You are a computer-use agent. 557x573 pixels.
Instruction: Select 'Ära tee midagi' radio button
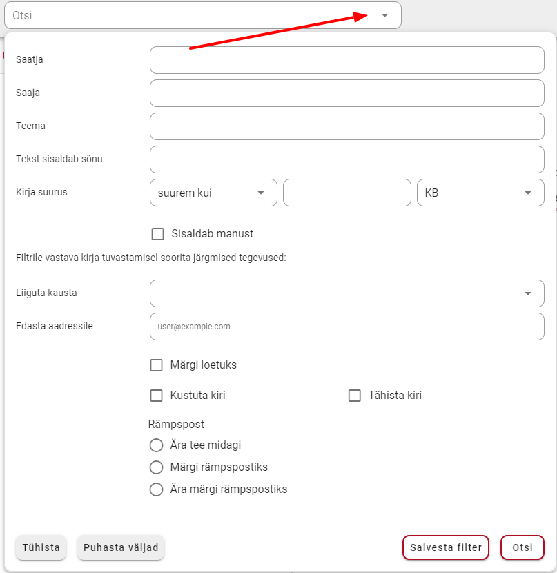[156, 445]
